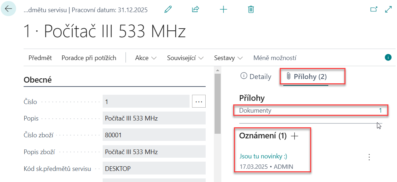Click the Číslo zboží field 80001
This screenshot has width=397, height=182.
(154, 135)
